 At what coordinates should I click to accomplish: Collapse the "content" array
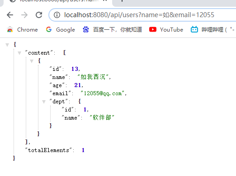19,53
